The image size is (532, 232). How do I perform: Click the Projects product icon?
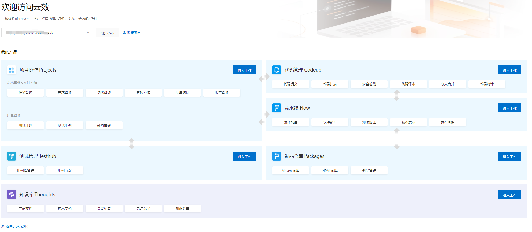[11, 70]
